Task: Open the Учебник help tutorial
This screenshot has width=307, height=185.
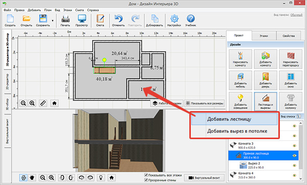Action: point(190,21)
